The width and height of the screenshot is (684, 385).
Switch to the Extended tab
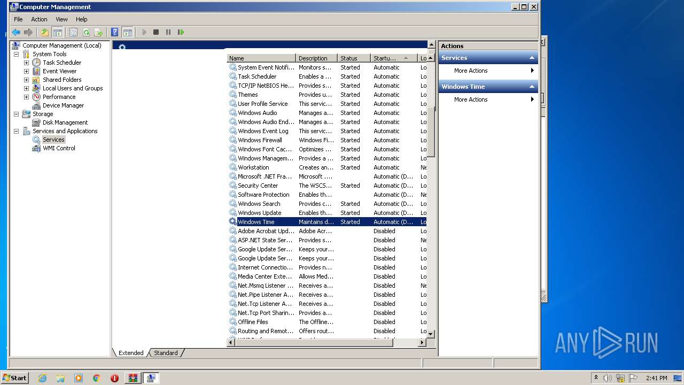tap(131, 353)
